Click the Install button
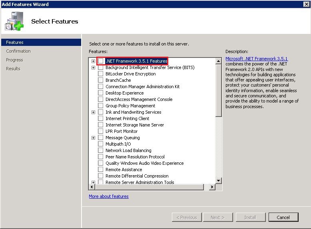 coord(251,217)
